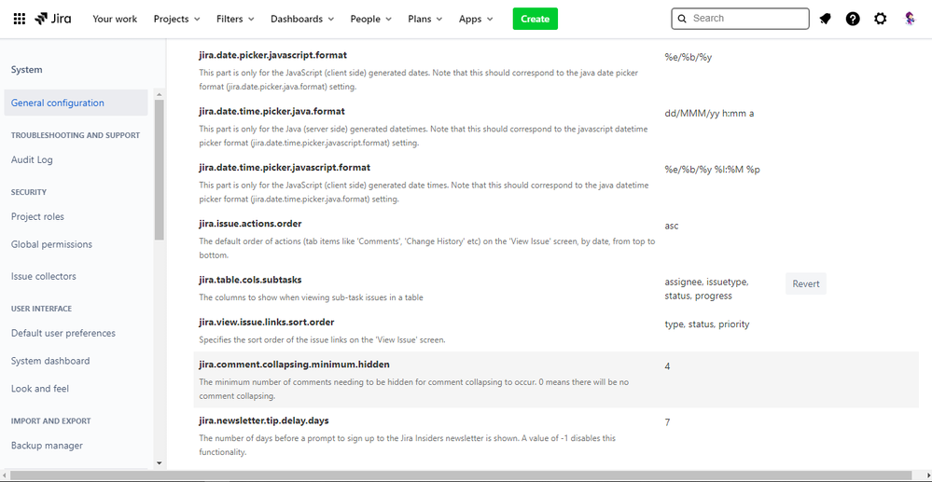Open Project roles in sidebar
Viewport: 932px width, 482px height.
37,217
